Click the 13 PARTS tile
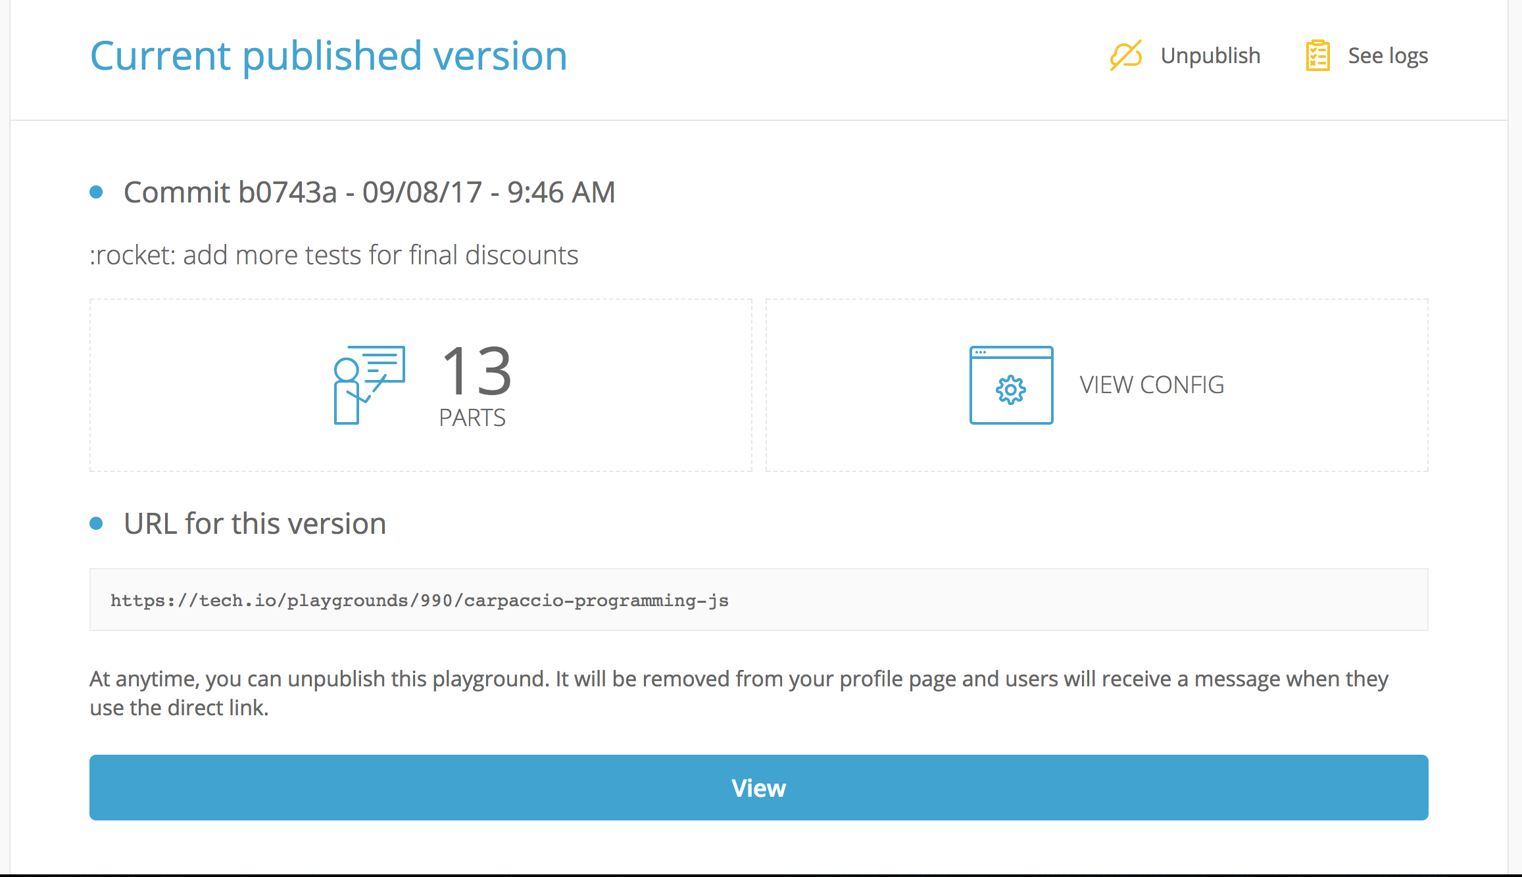Viewport: 1522px width, 877px height. pos(421,386)
